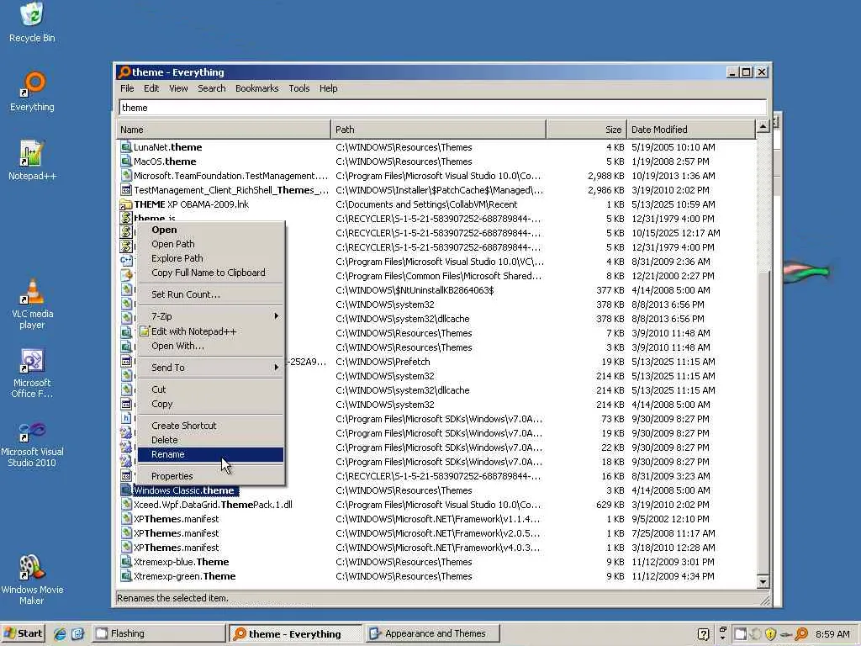Image resolution: width=861 pixels, height=646 pixels.
Task: Click the MacOS.theme file icon
Action: coord(126,161)
